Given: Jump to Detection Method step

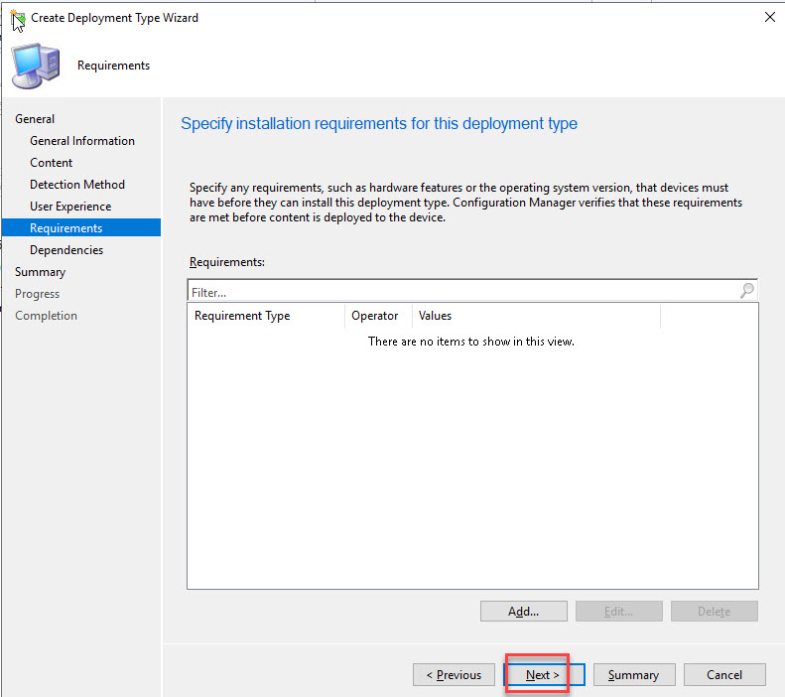Looking at the screenshot, I should tap(77, 185).
